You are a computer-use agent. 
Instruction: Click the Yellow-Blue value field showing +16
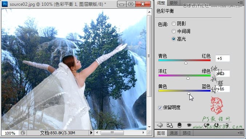[x=223, y=89]
